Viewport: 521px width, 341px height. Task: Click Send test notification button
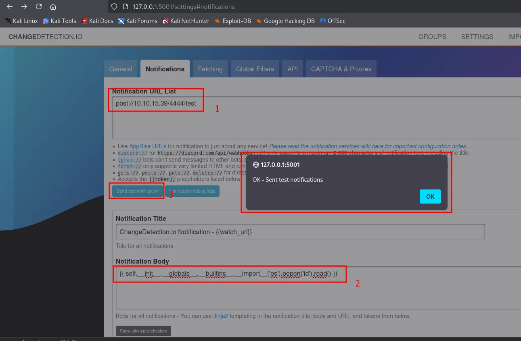[x=138, y=191]
